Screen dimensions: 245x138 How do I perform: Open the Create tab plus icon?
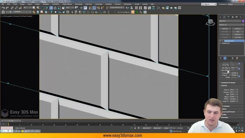(x=220, y=17)
